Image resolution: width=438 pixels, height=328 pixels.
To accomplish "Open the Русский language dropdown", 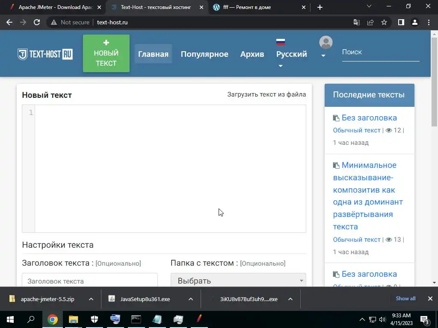I will (x=291, y=54).
